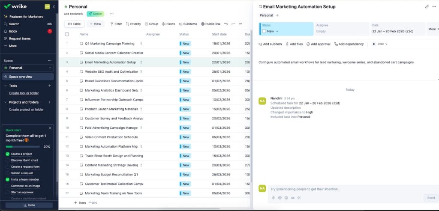This screenshot has width=439, height=211.
Task: Click Add files in task panel
Action: 294,44
